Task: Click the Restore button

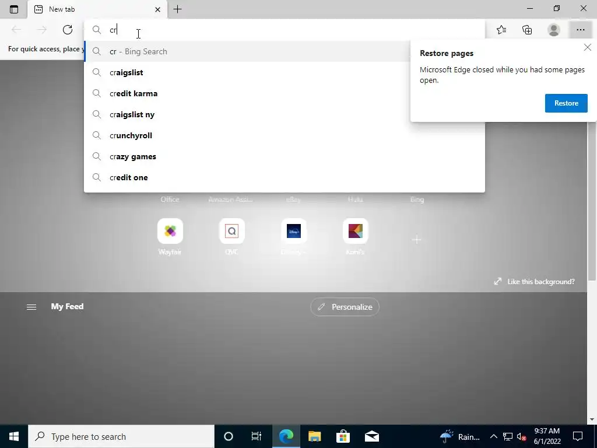Action: 566,103
